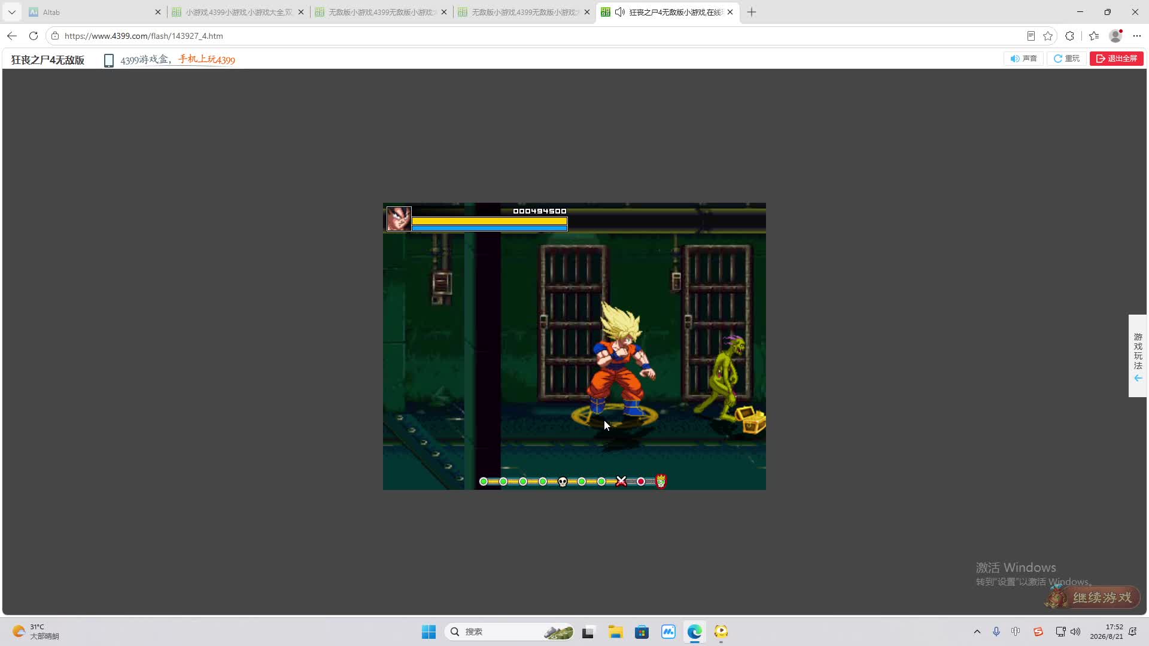
Task: Open Task View on the taskbar
Action: coord(588,632)
